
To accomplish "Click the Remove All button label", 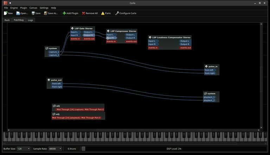I will pyautogui.click(x=92, y=13).
